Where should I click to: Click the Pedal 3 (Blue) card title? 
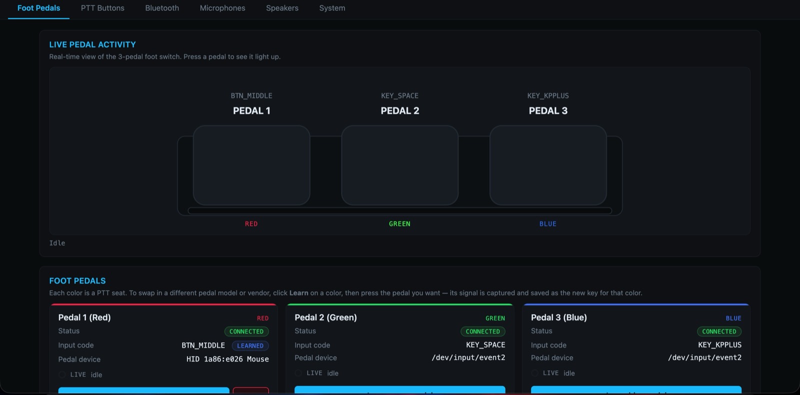[x=559, y=318]
